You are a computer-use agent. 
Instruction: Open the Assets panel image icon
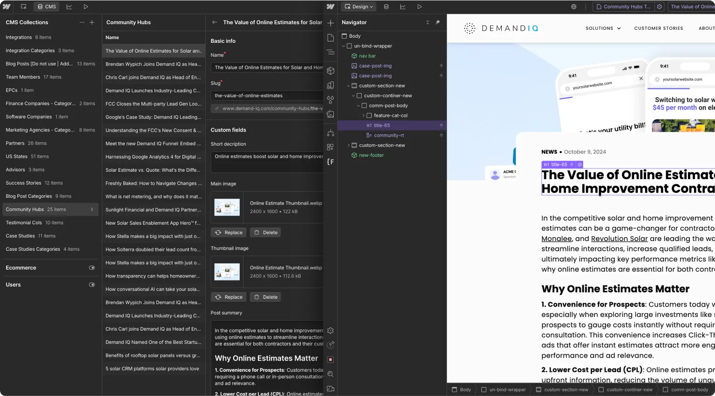click(x=331, y=114)
